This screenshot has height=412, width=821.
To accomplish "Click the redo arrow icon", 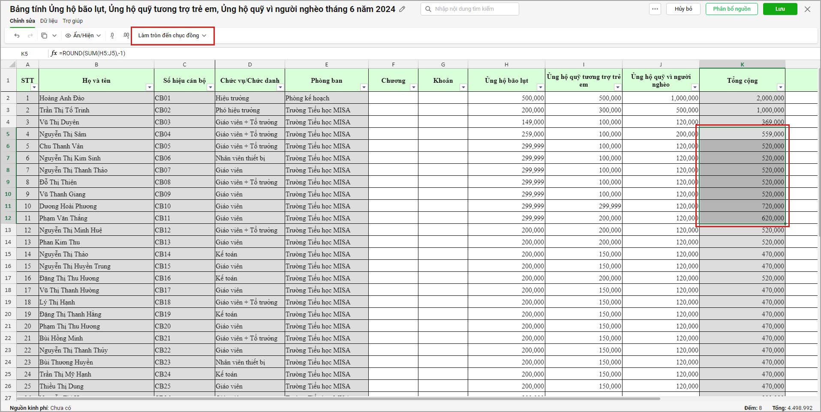I will [30, 36].
